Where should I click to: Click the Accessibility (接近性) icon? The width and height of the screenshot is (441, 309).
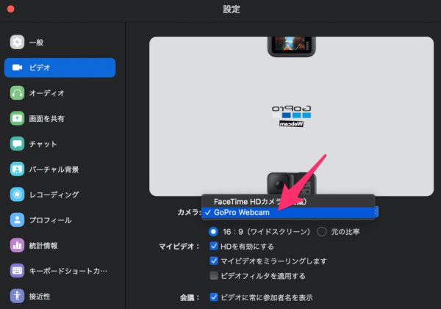tap(17, 296)
